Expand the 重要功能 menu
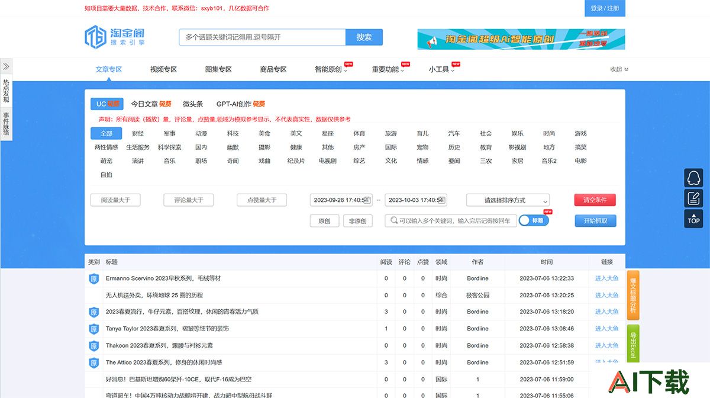Image resolution: width=710 pixels, height=398 pixels. (388, 69)
